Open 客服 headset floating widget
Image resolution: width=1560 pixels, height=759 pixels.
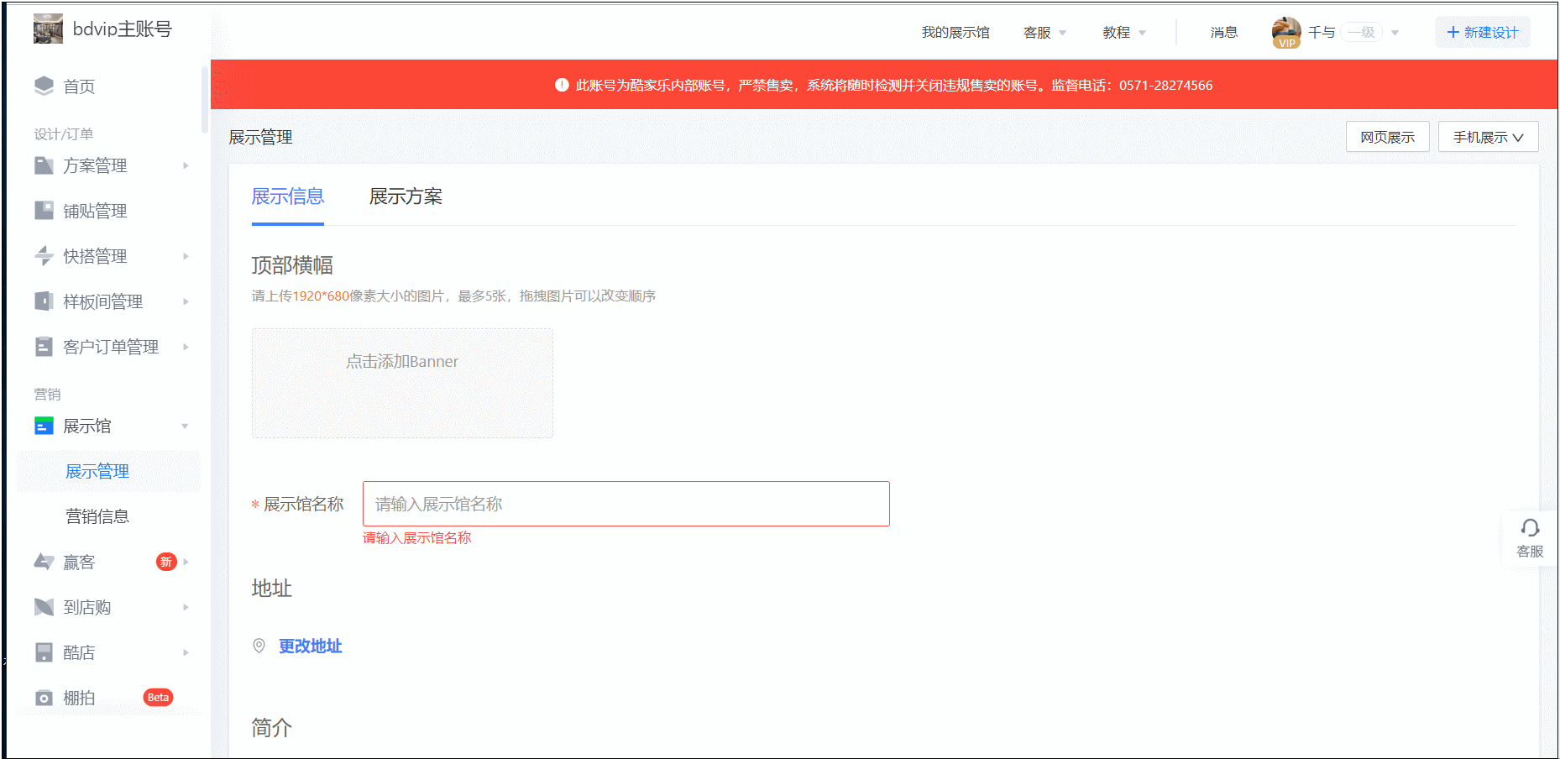(x=1529, y=537)
